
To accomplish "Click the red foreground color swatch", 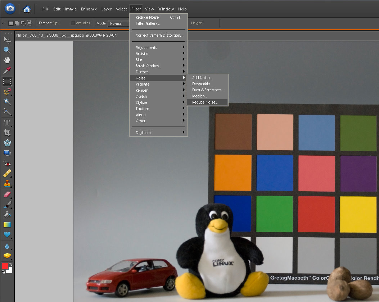I will coord(5,266).
